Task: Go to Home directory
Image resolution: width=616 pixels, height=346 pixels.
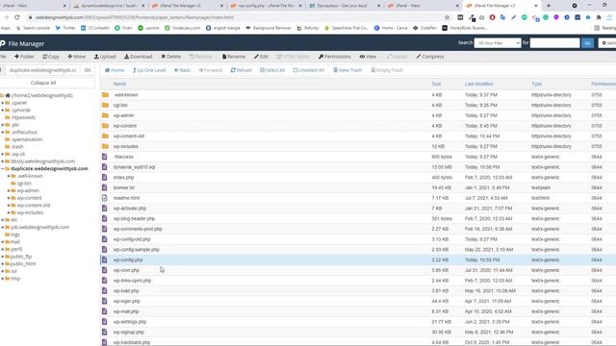Action: point(115,70)
